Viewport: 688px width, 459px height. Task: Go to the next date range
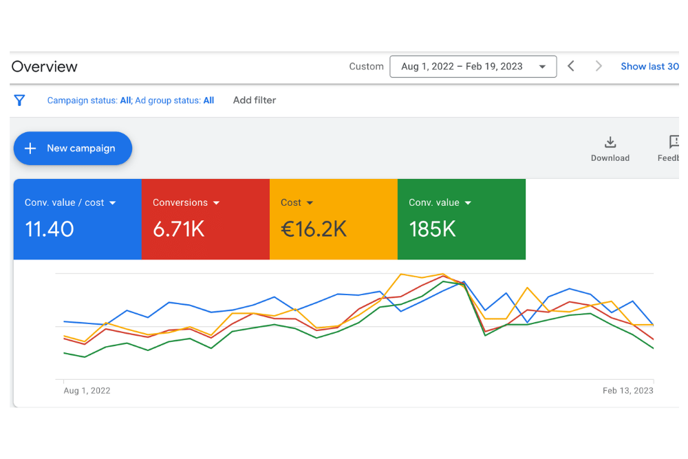pyautogui.click(x=599, y=66)
